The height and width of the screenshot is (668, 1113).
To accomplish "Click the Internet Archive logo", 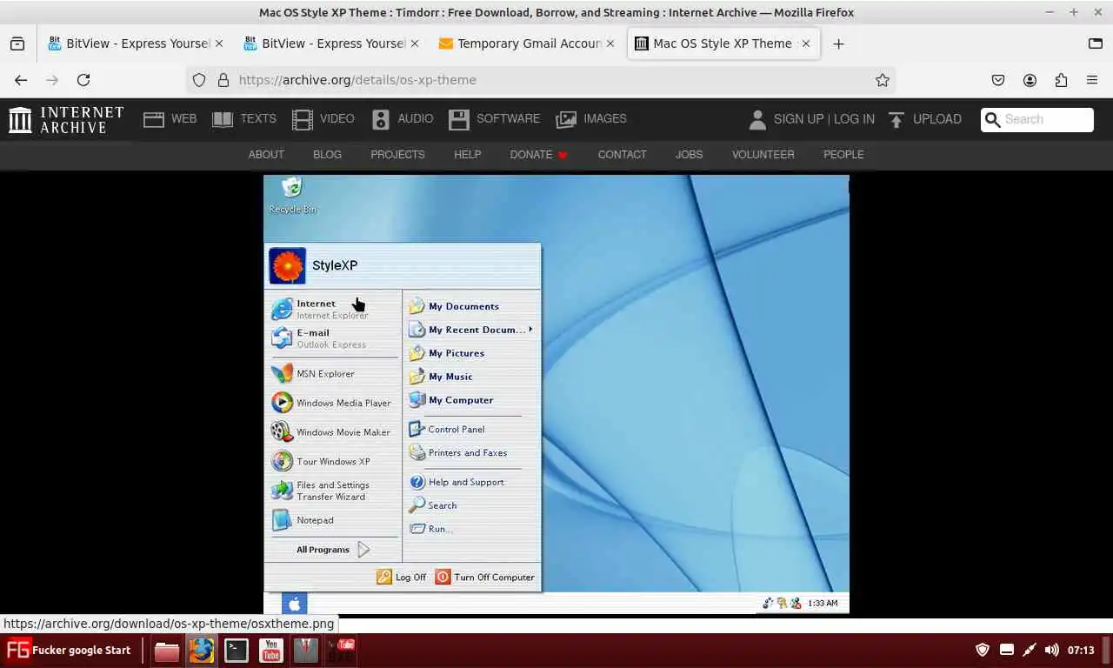I will 66,119.
